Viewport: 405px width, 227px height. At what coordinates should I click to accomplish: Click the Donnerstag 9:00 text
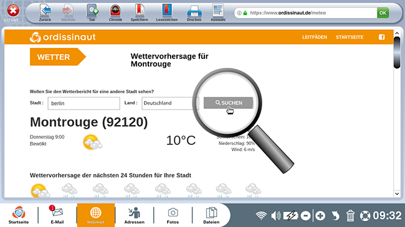pyautogui.click(x=47, y=137)
